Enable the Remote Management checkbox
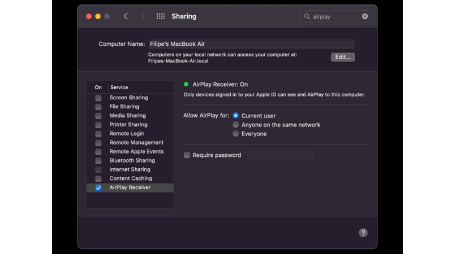Viewport: 452px width, 254px height. 98,143
